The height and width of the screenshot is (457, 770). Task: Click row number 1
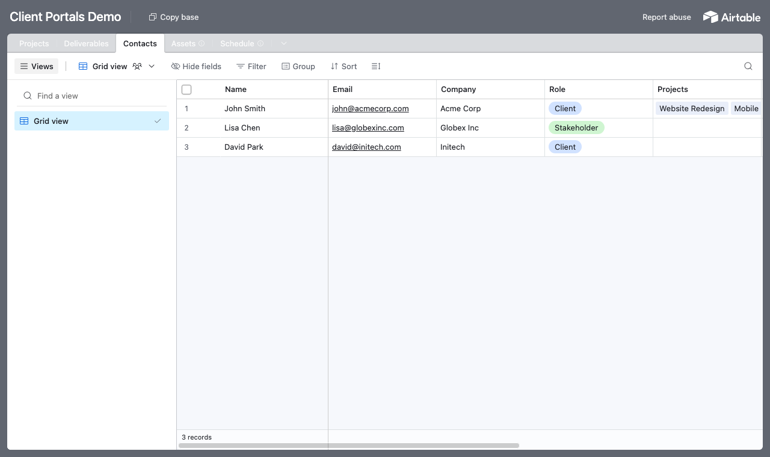pos(186,109)
